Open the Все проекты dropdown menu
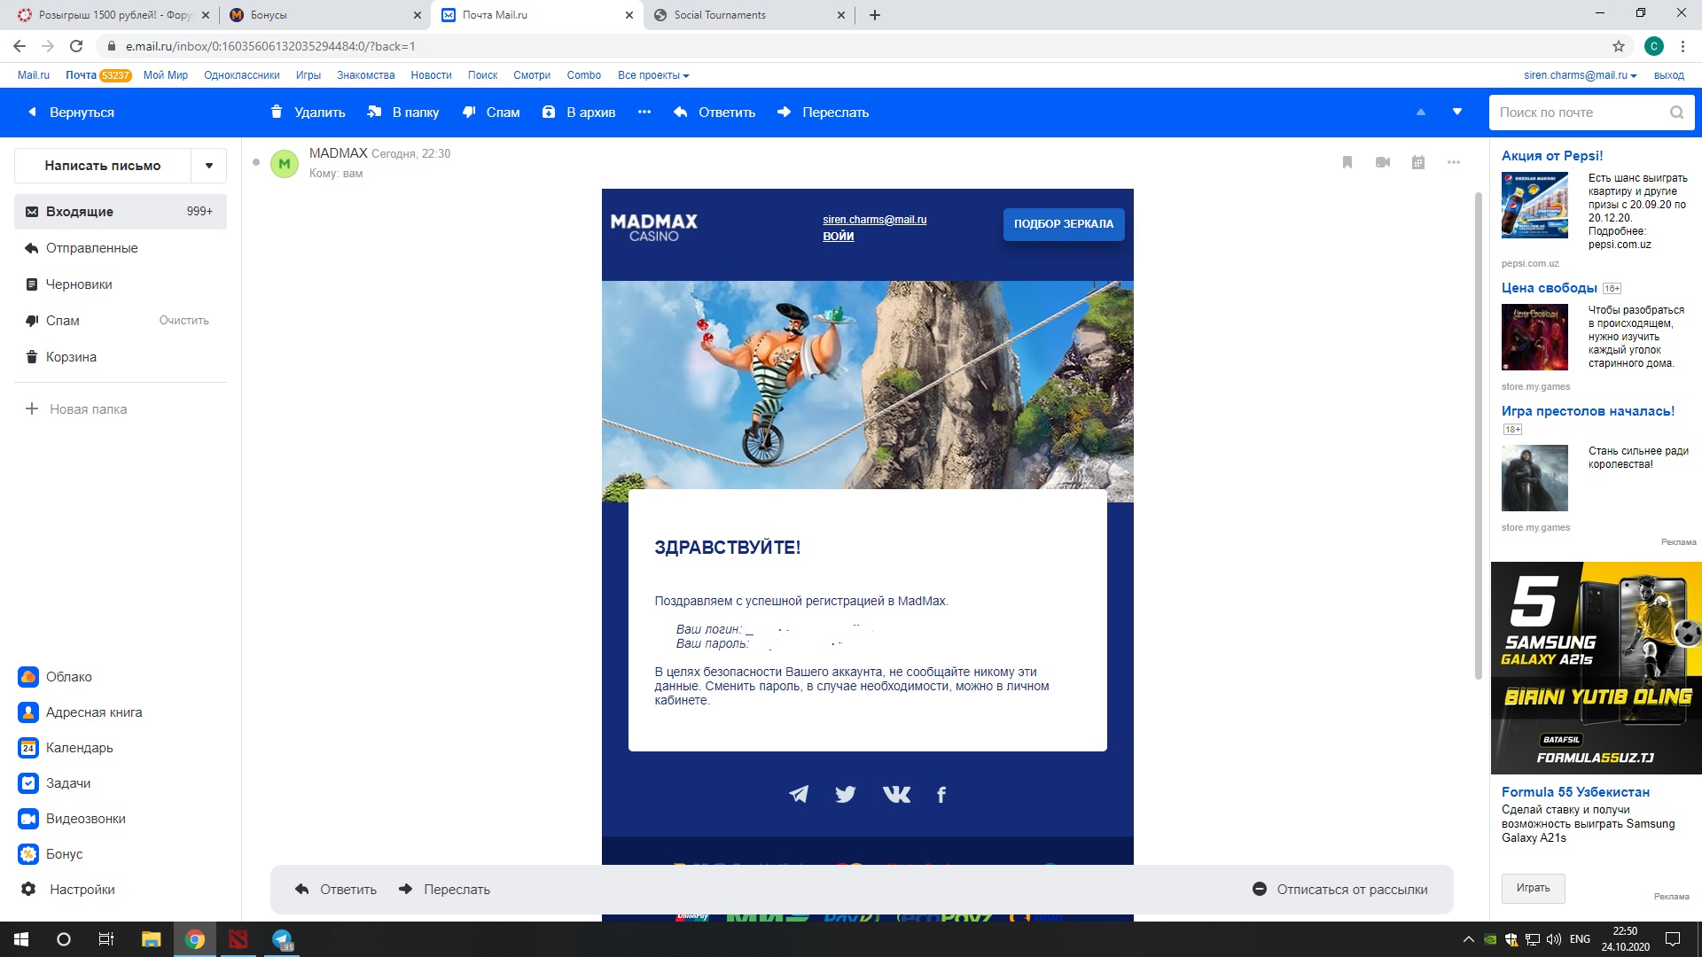Image resolution: width=1702 pixels, height=957 pixels. [x=652, y=75]
